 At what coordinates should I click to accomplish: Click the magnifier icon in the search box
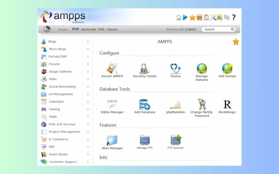232,29
